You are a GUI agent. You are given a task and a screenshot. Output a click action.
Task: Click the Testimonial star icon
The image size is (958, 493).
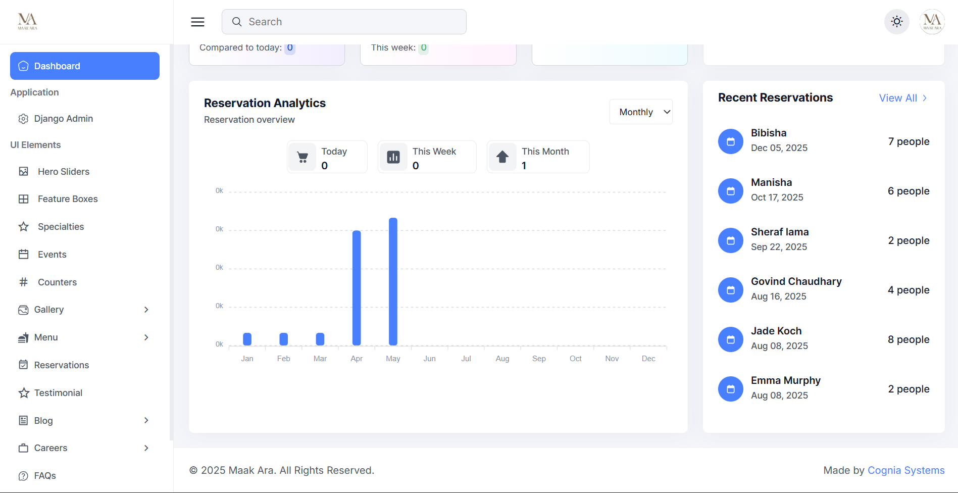[23, 392]
